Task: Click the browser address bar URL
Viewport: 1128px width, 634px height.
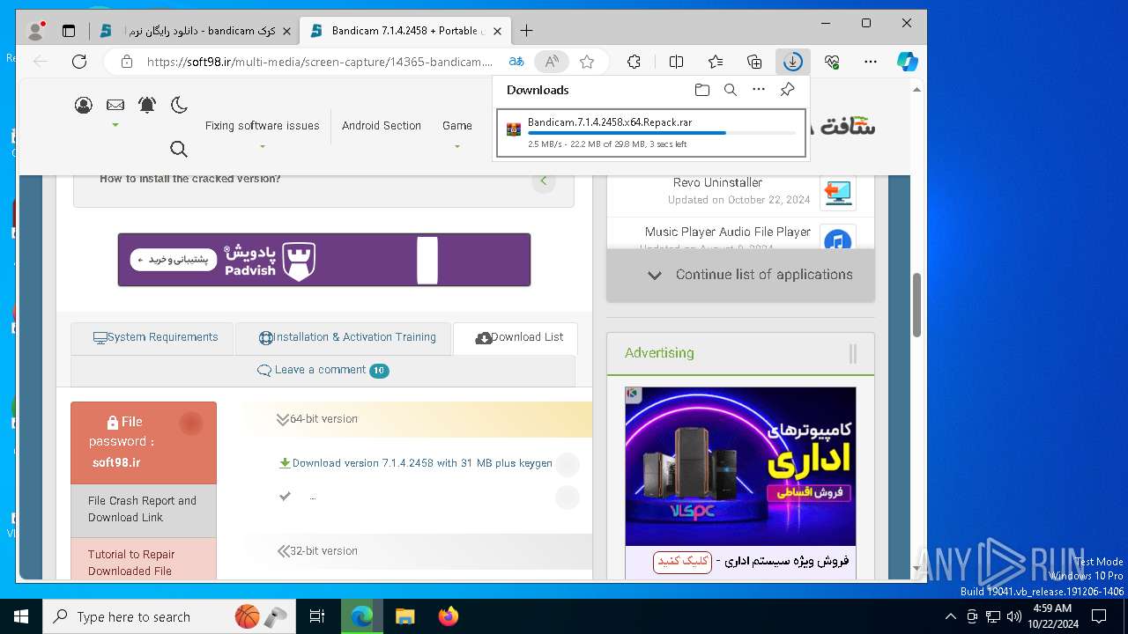Action: [320, 62]
